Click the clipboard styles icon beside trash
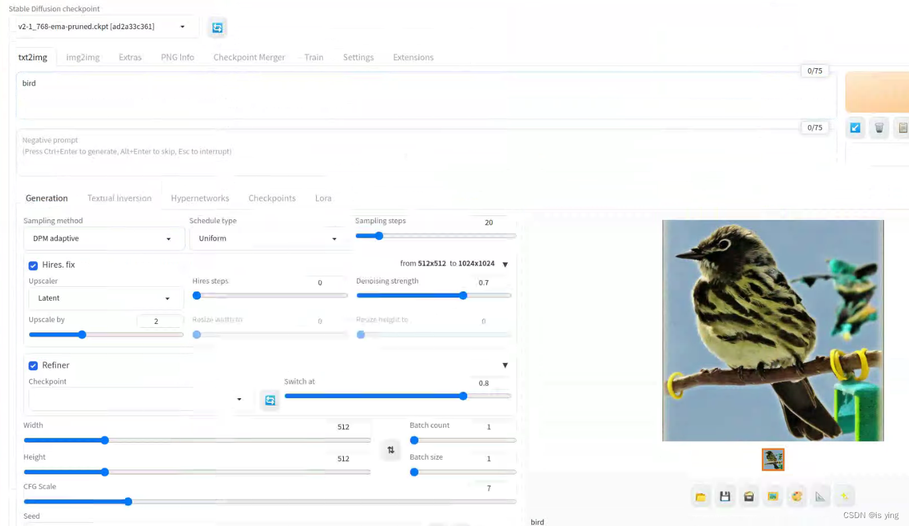909x526 pixels. pos(902,128)
